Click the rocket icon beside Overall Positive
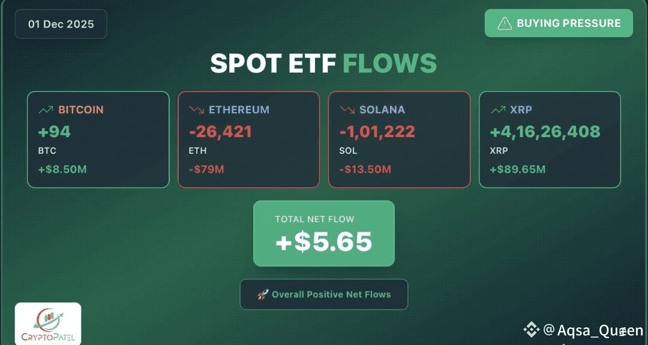The height and width of the screenshot is (345, 648). (262, 295)
